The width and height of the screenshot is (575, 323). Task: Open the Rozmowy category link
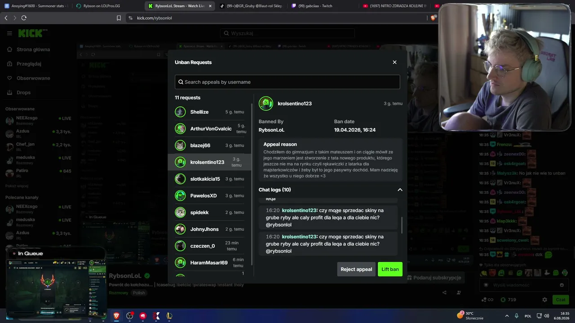coord(119,293)
